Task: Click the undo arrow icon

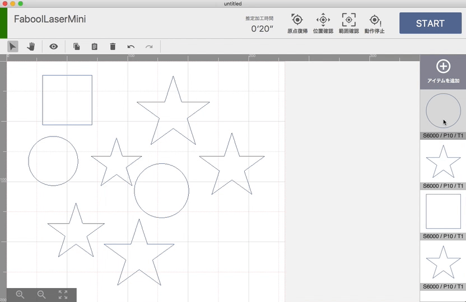Action: point(131,46)
